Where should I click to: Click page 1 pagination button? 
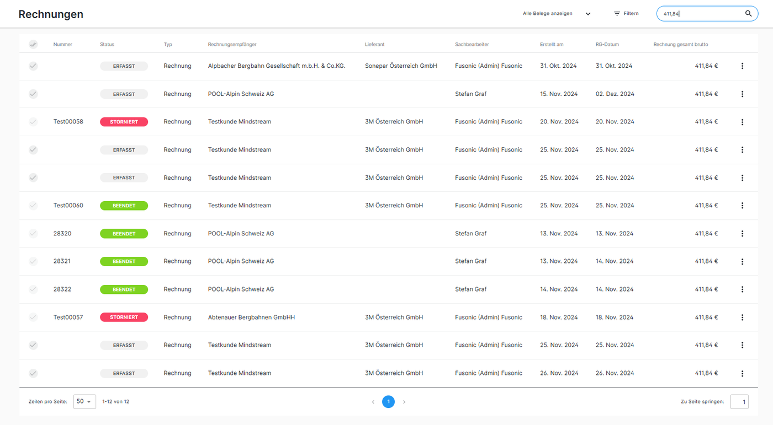[388, 402]
